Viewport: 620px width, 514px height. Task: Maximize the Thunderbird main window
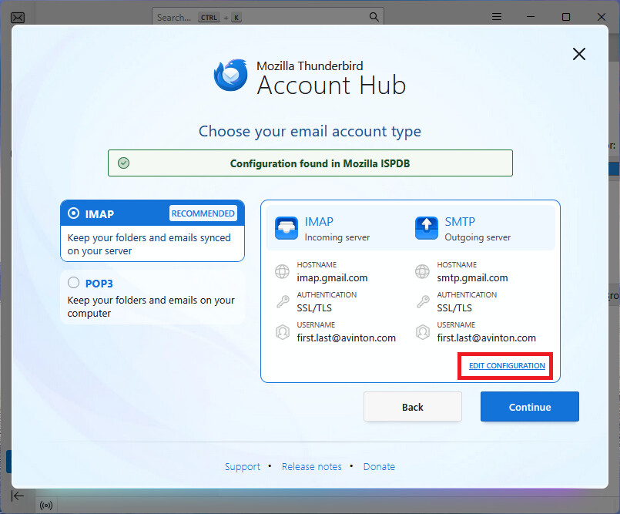[x=566, y=17]
